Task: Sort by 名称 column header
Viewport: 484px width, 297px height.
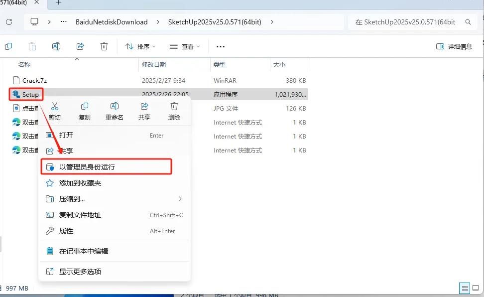Action: click(24, 65)
